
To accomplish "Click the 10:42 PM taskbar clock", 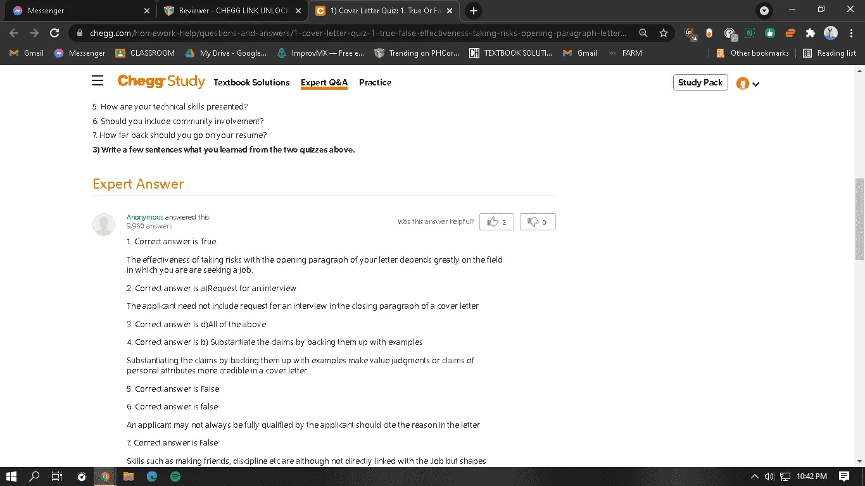I will point(812,477).
